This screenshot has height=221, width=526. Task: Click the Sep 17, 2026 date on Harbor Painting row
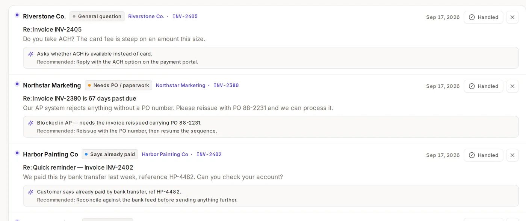click(x=443, y=155)
